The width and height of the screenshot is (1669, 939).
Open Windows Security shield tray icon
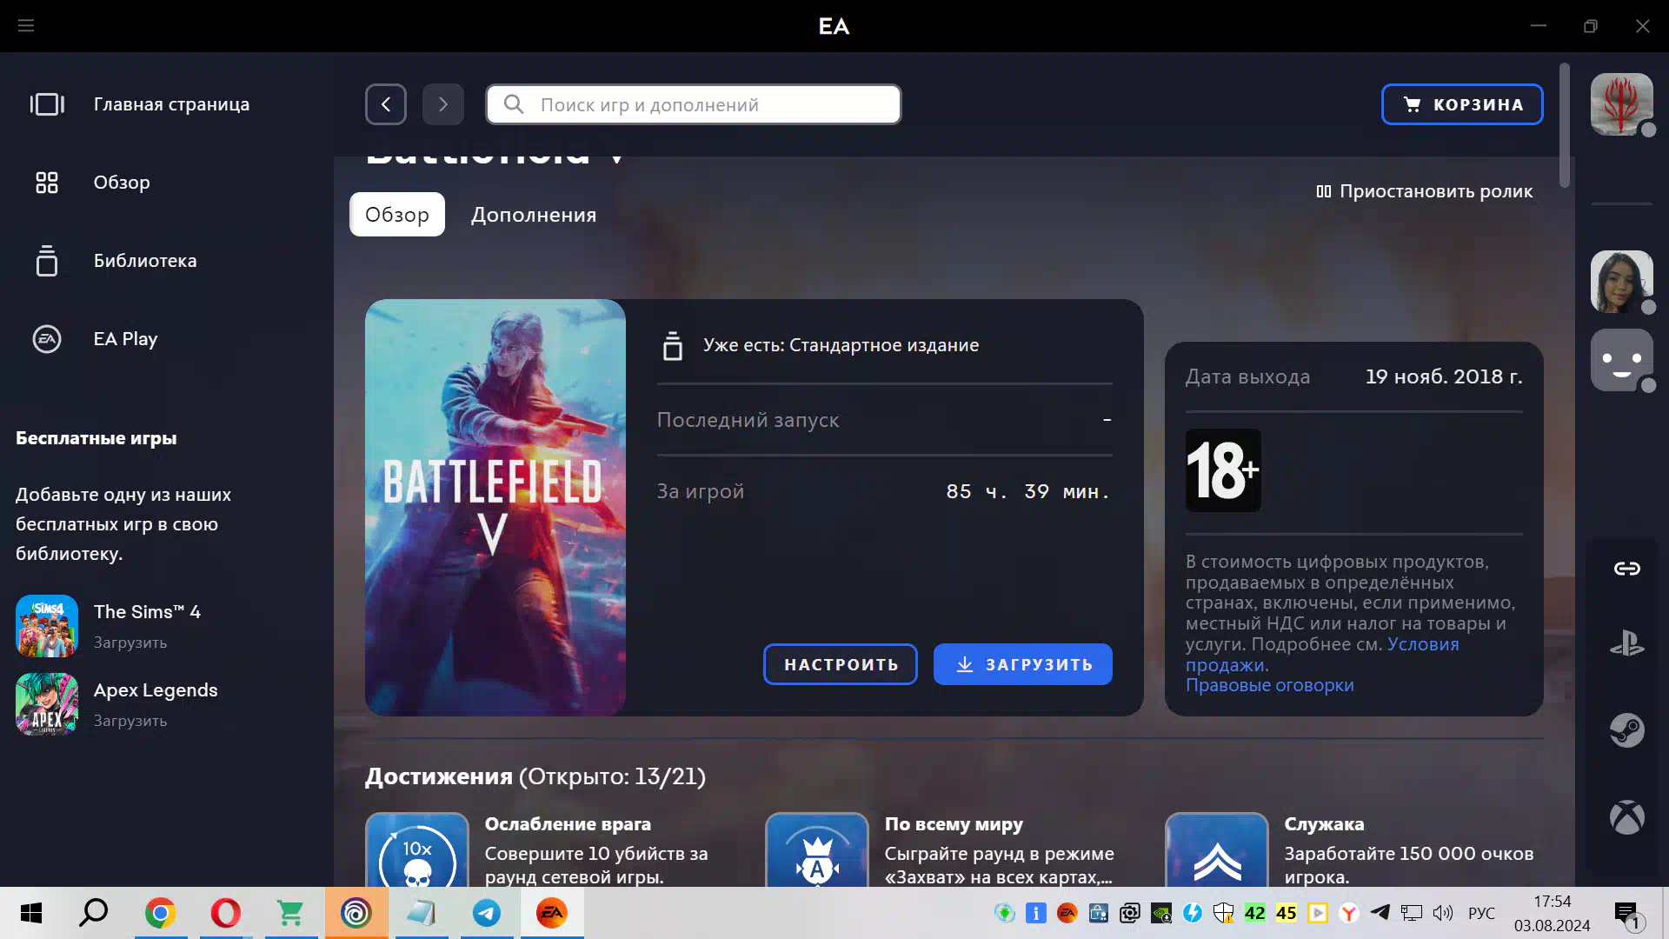click(1224, 913)
